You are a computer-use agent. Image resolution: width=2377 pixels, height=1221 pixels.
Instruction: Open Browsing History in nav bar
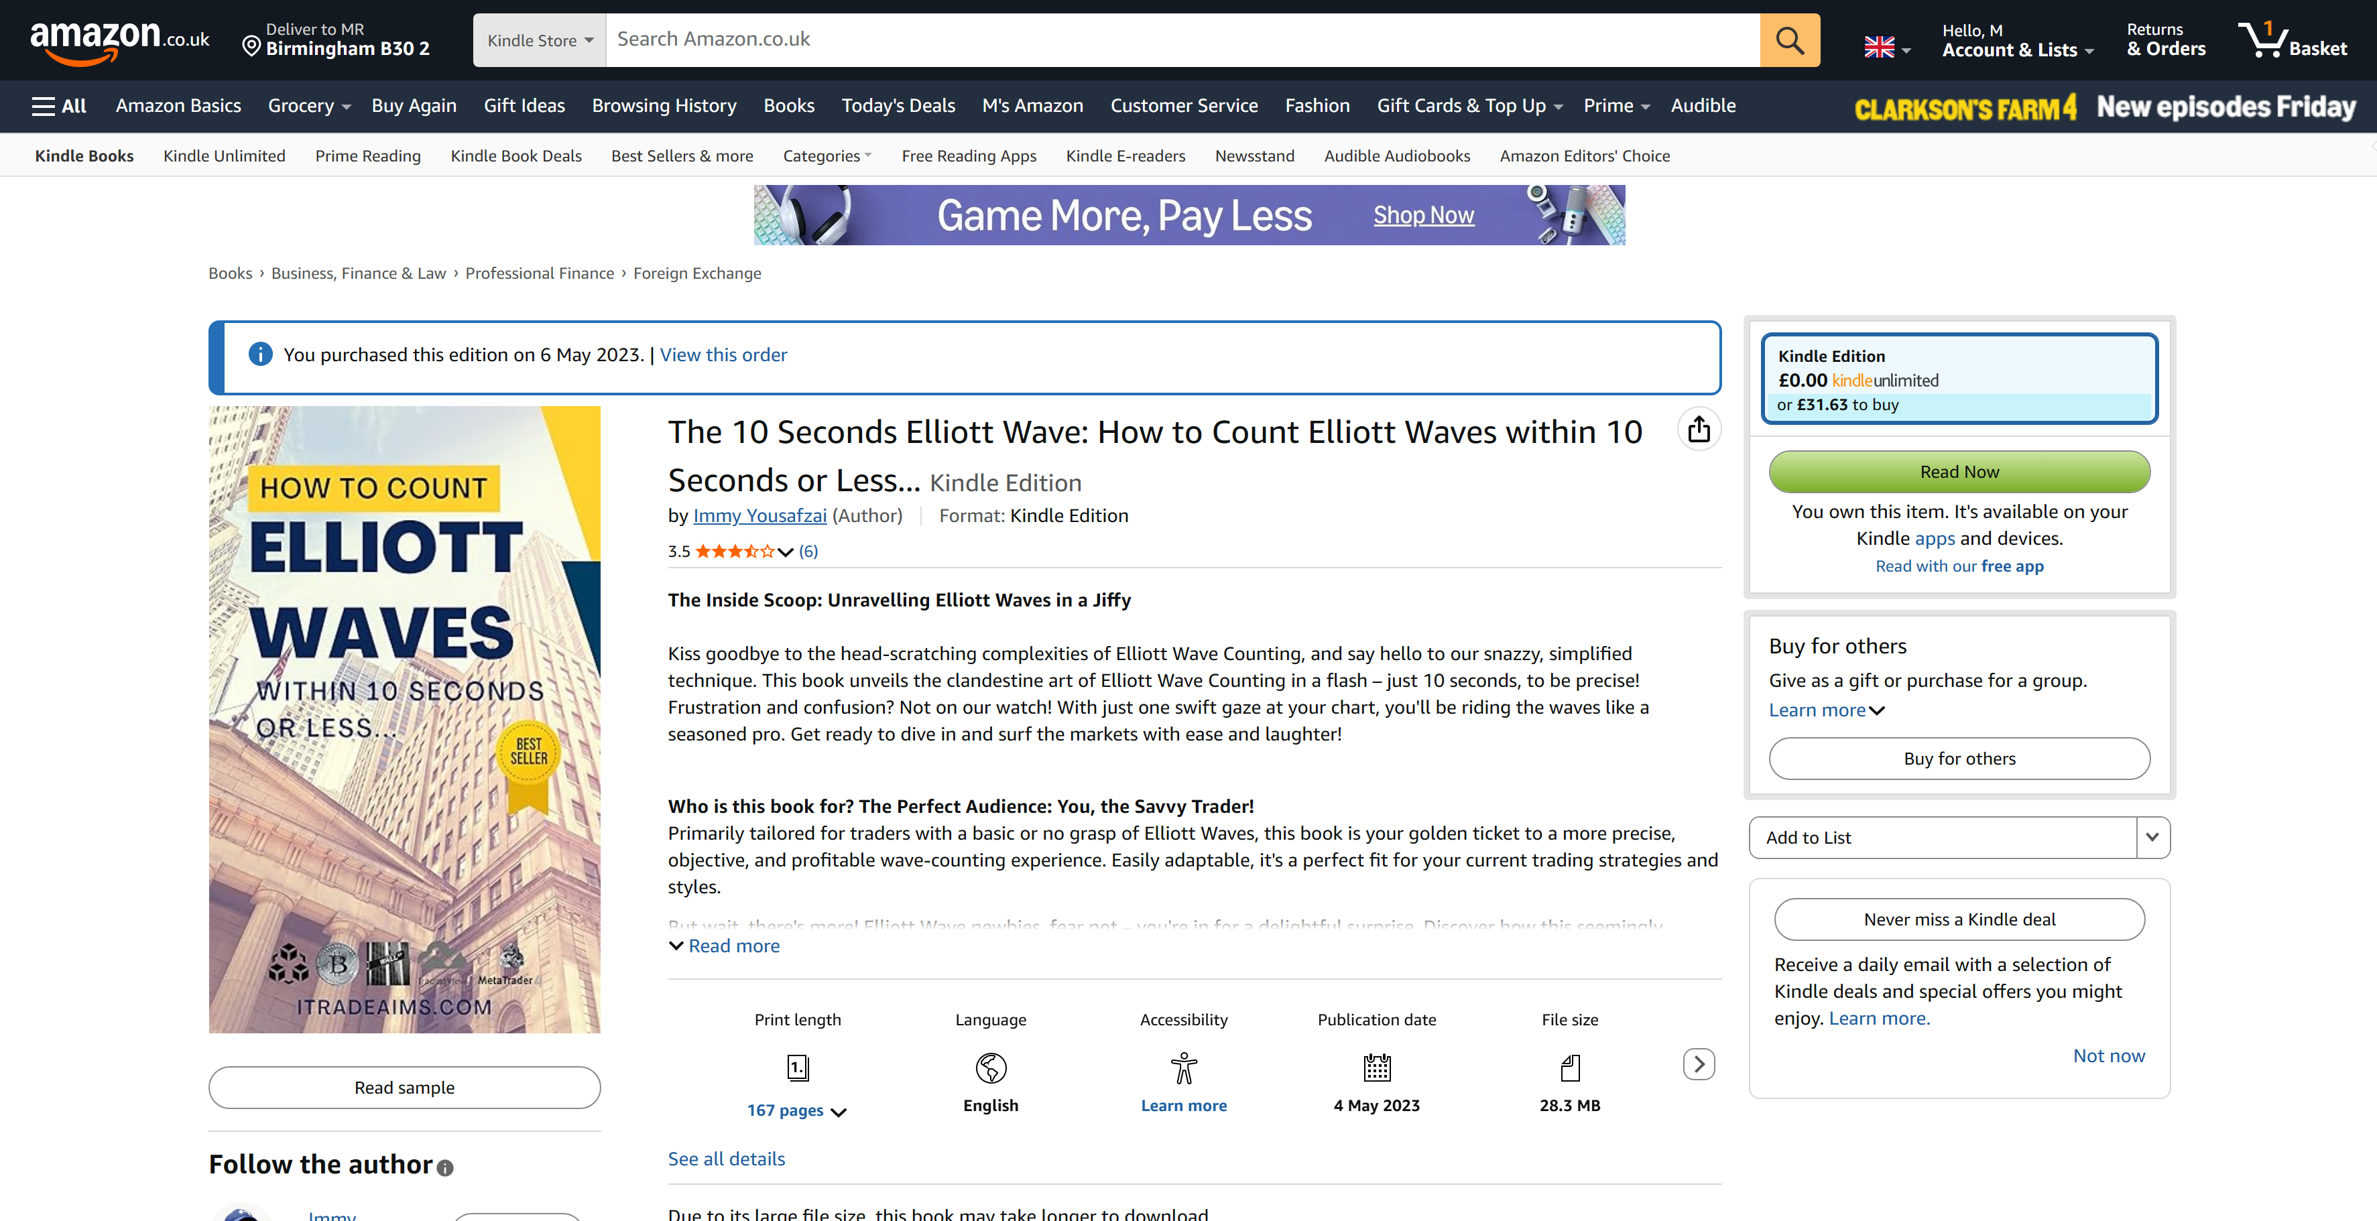point(664,106)
